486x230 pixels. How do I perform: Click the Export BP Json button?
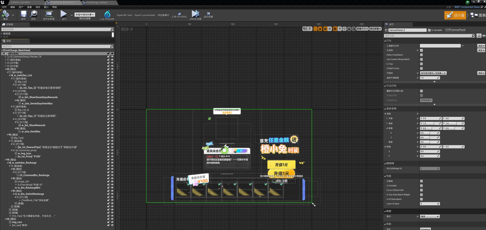[125, 15]
